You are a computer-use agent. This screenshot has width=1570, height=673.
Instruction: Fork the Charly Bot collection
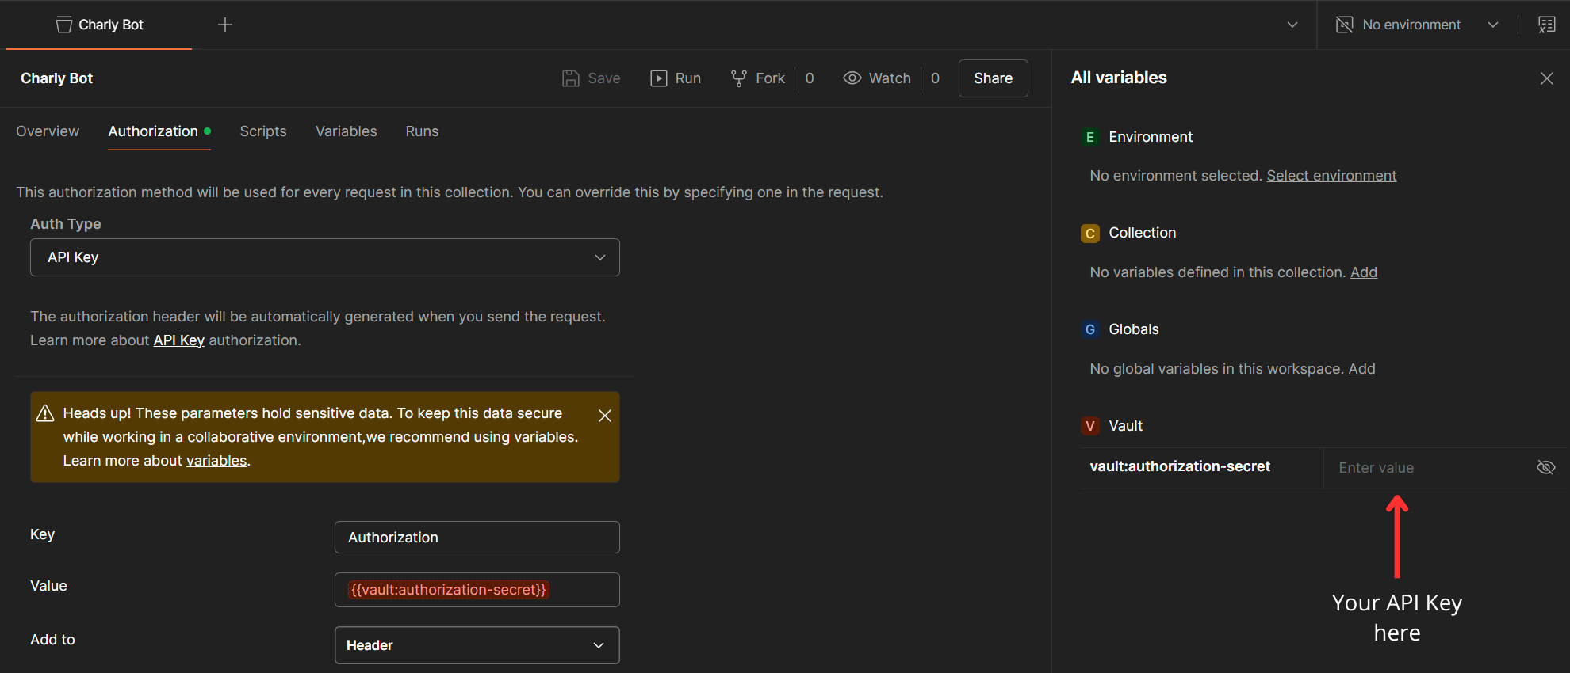tap(758, 78)
